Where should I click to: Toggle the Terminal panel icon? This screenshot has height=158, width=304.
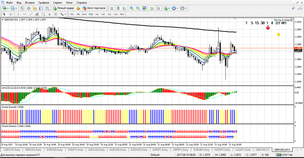click(41, 8)
